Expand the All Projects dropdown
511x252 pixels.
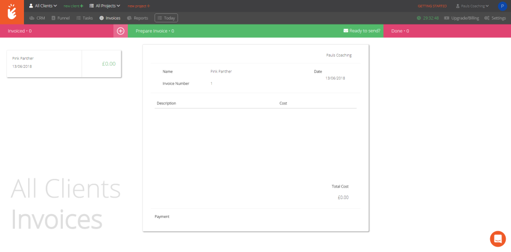(x=105, y=6)
